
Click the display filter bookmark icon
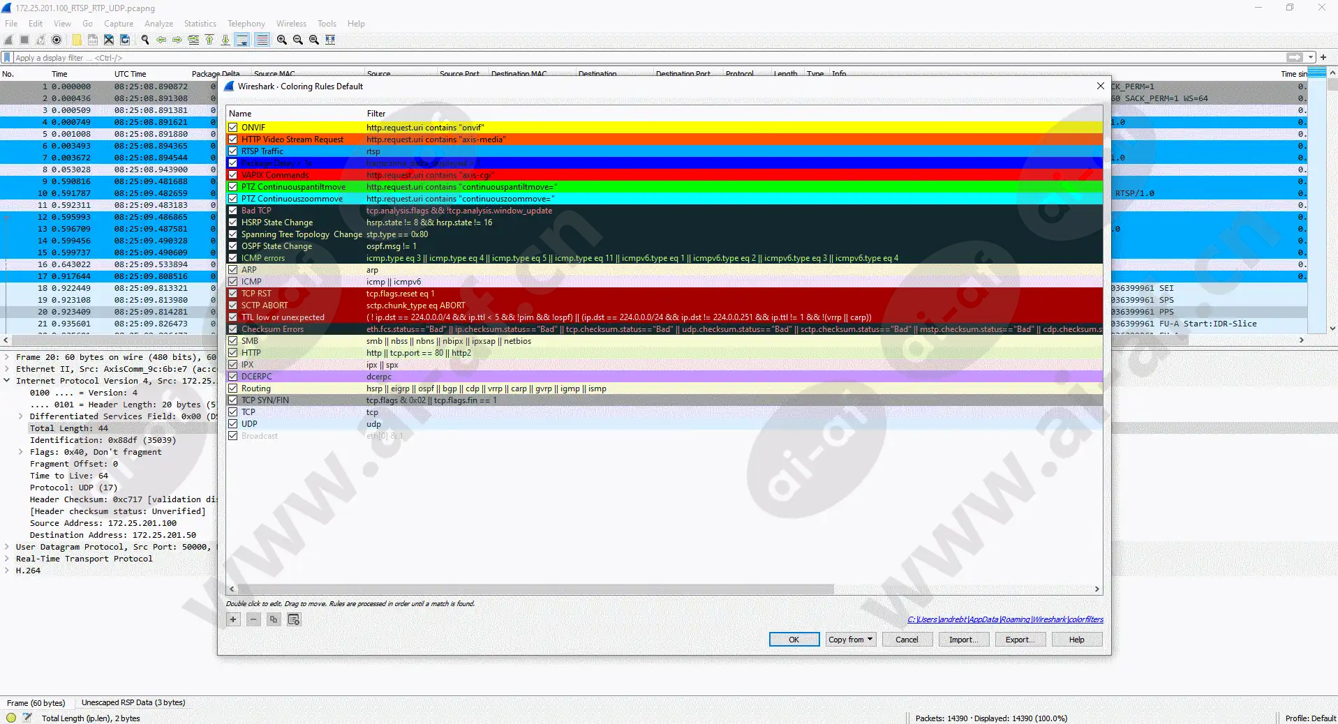tap(7, 57)
